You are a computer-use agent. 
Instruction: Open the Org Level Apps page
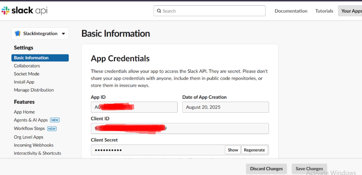[x=29, y=137]
